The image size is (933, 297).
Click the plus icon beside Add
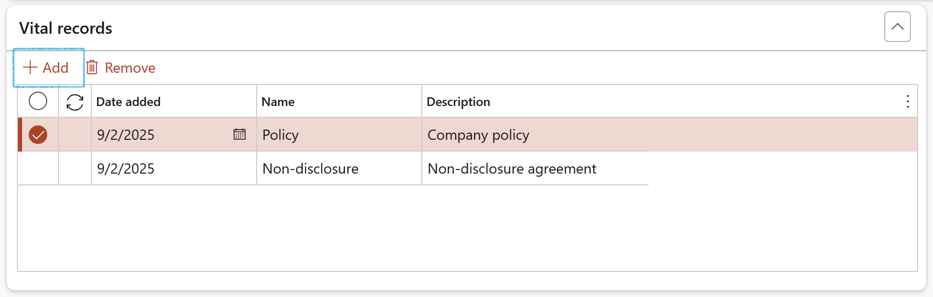30,68
